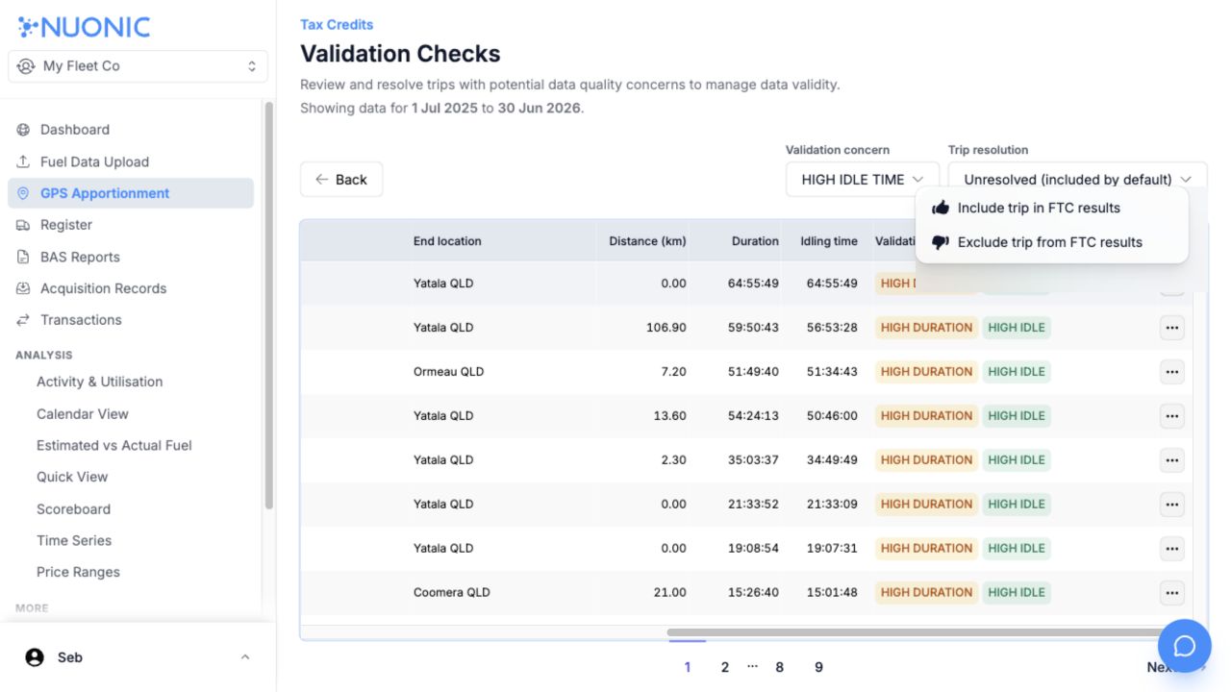The image size is (1231, 692).
Task: Open Calendar View in the sidebar
Action: (83, 414)
